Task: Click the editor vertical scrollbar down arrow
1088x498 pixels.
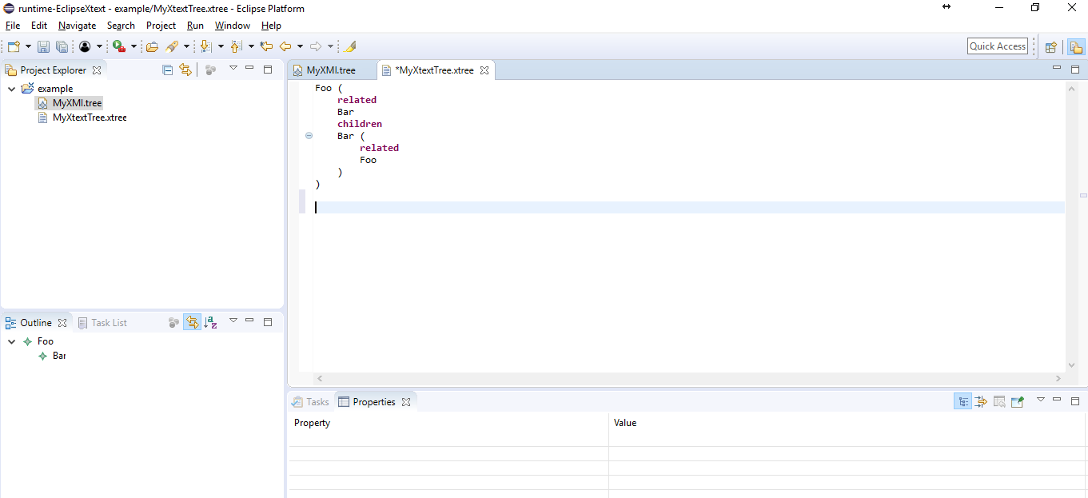Action: coord(1072,365)
